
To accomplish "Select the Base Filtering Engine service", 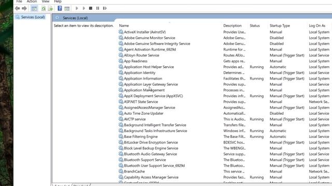I will pyautogui.click(x=141, y=136).
